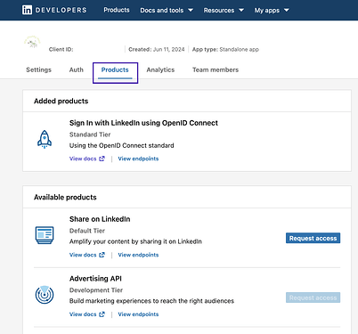Click the Default Tier label
This screenshot has width=358, height=334.
point(87,231)
